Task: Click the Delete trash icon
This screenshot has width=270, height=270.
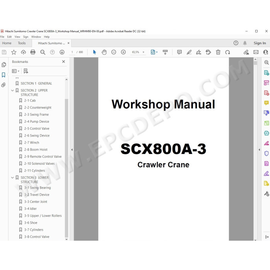Action: pyautogui.click(x=218, y=52)
